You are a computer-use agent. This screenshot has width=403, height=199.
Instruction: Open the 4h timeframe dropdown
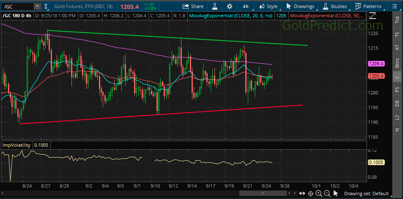click(245, 6)
